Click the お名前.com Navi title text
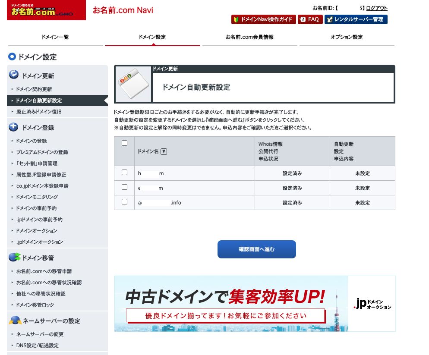Viewport: 429px width, 355px height. (123, 10)
